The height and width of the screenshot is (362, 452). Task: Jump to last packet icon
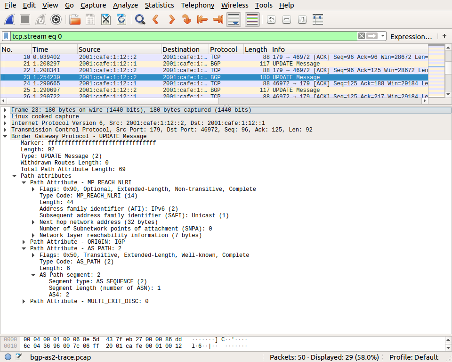click(x=218, y=20)
